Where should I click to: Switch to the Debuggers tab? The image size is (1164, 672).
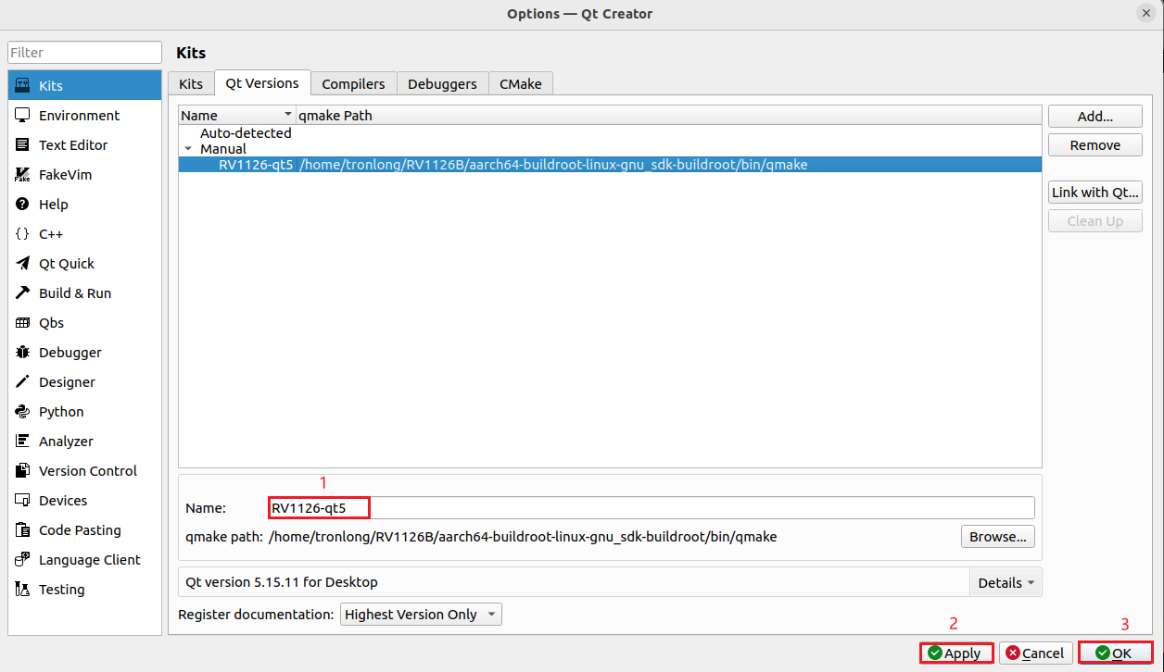point(442,83)
